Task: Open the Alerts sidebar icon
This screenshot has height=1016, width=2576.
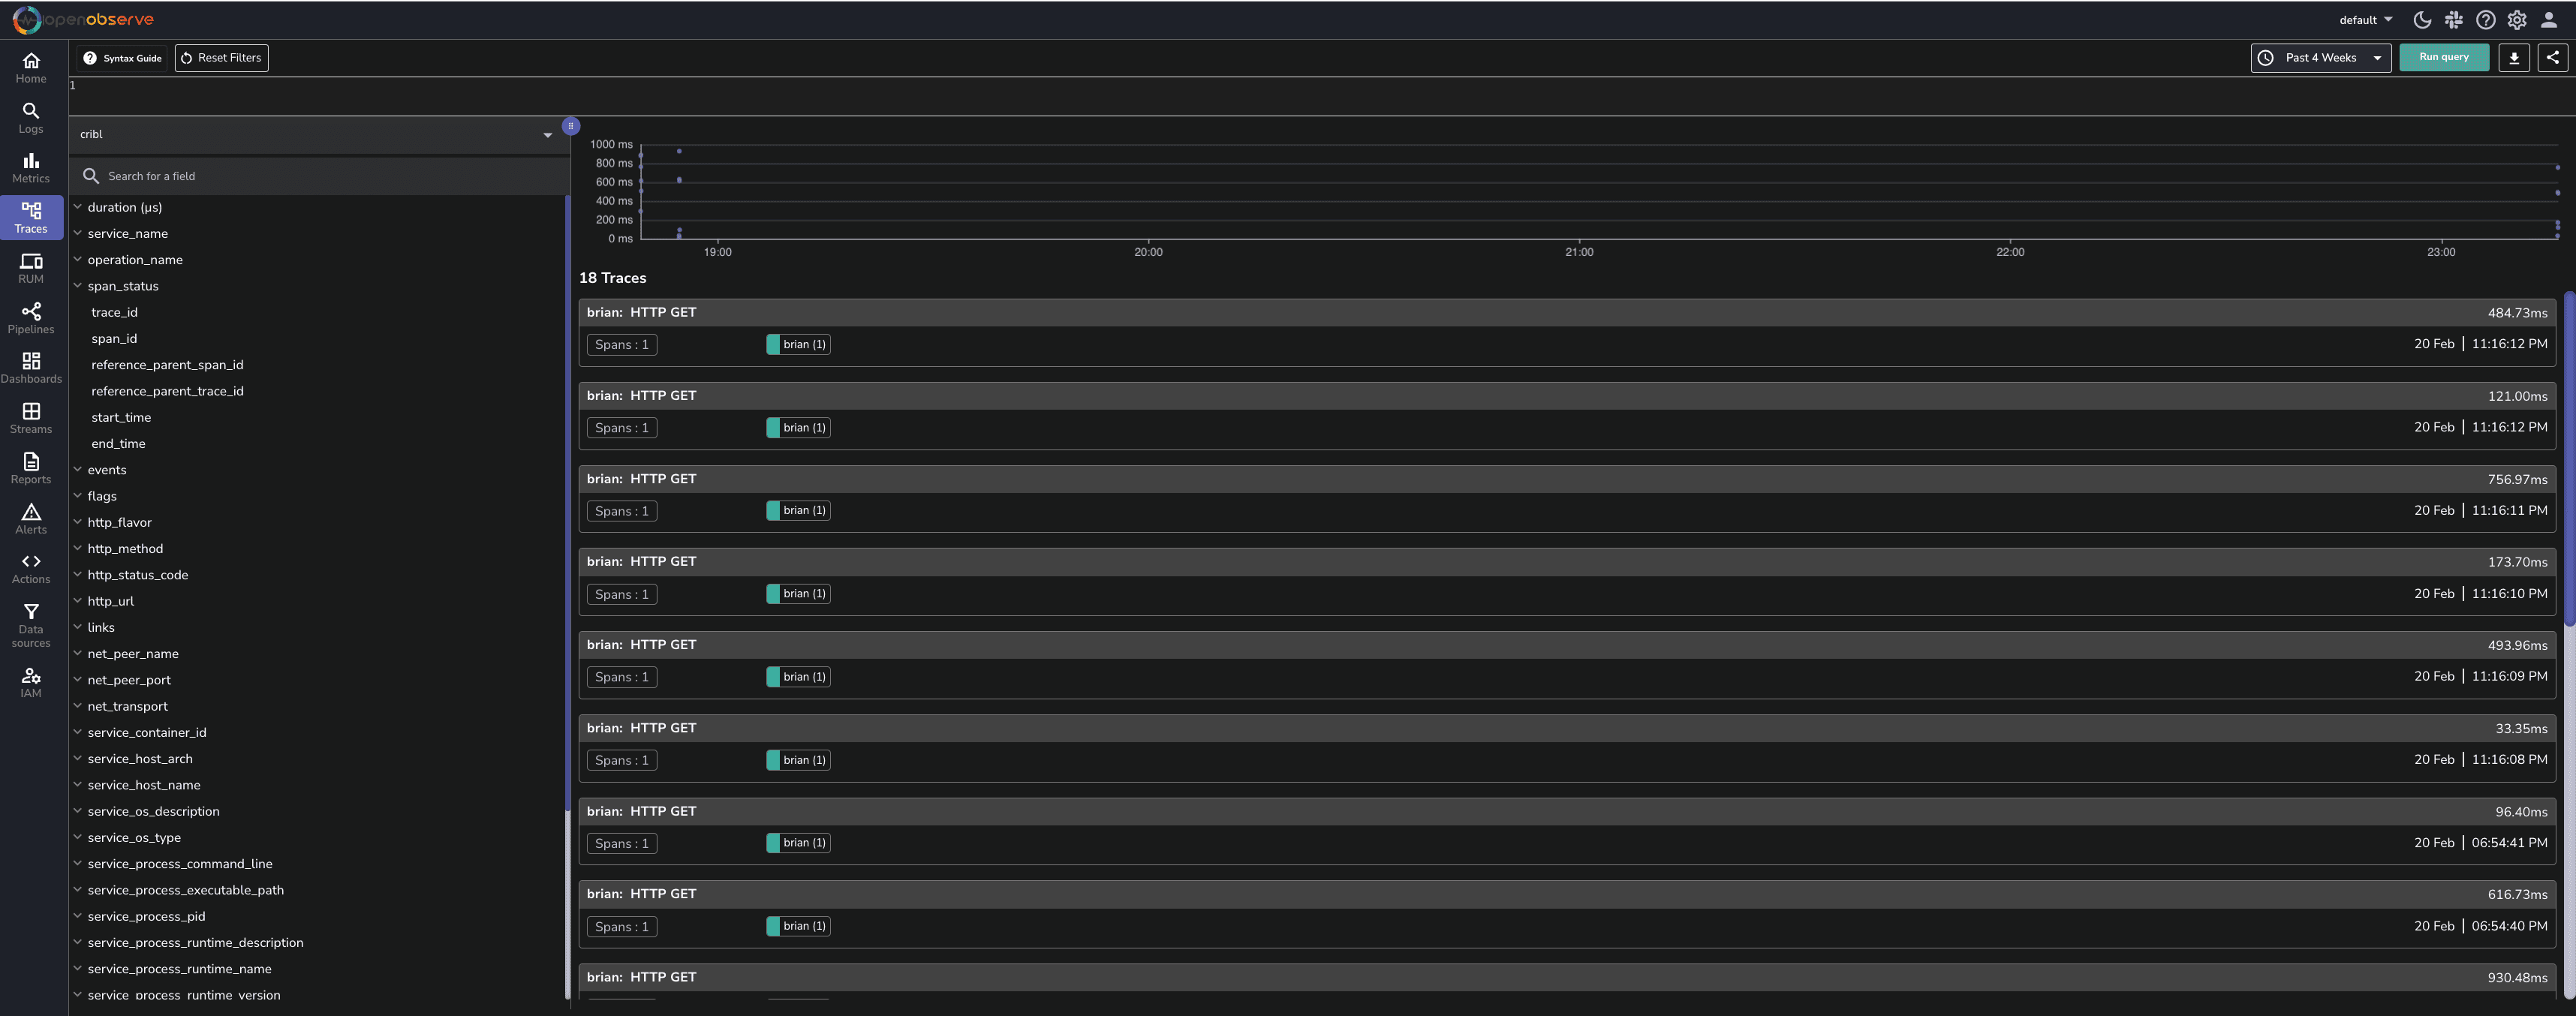Action: tap(31, 518)
